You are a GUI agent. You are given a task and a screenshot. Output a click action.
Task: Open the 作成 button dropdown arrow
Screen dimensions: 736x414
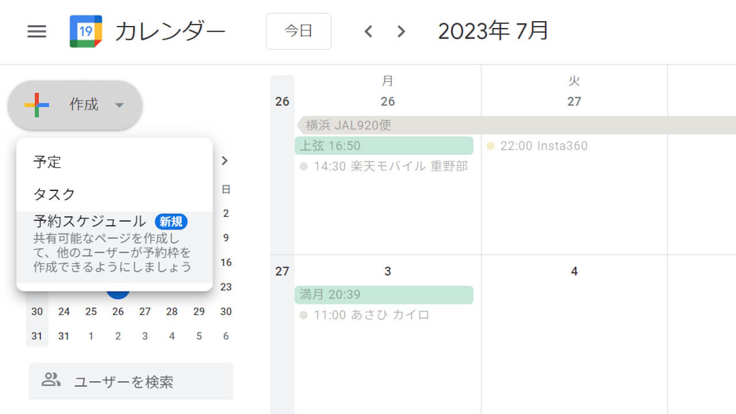tap(120, 105)
